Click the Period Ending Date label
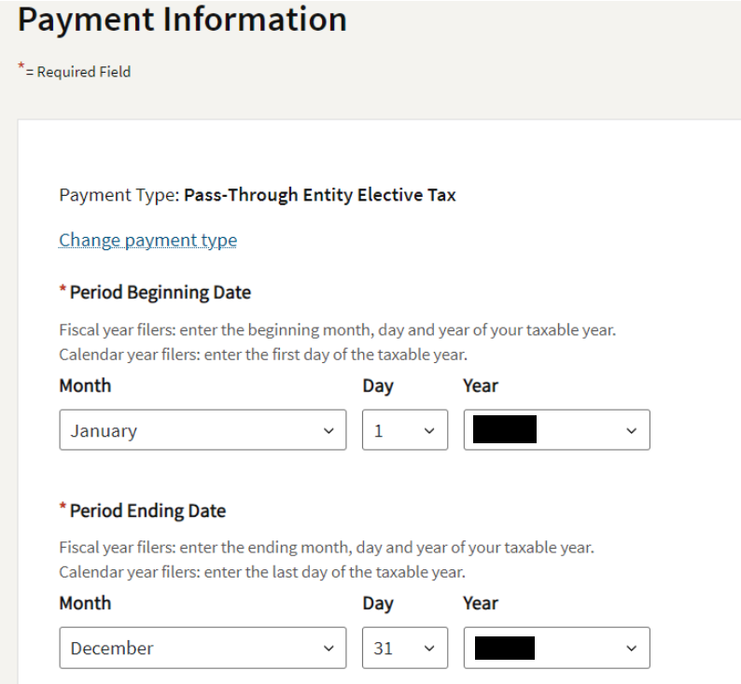741x684 pixels. [x=147, y=510]
